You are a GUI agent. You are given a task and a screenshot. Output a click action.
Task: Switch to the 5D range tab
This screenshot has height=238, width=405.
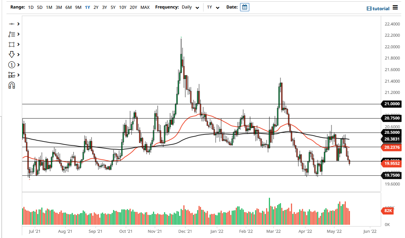click(x=39, y=7)
